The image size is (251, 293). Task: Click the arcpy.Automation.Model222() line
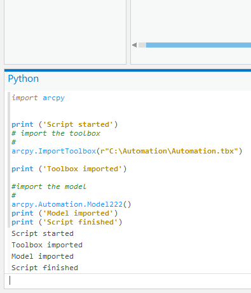(x=71, y=204)
